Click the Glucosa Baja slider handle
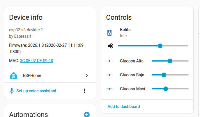 click(x=164, y=75)
